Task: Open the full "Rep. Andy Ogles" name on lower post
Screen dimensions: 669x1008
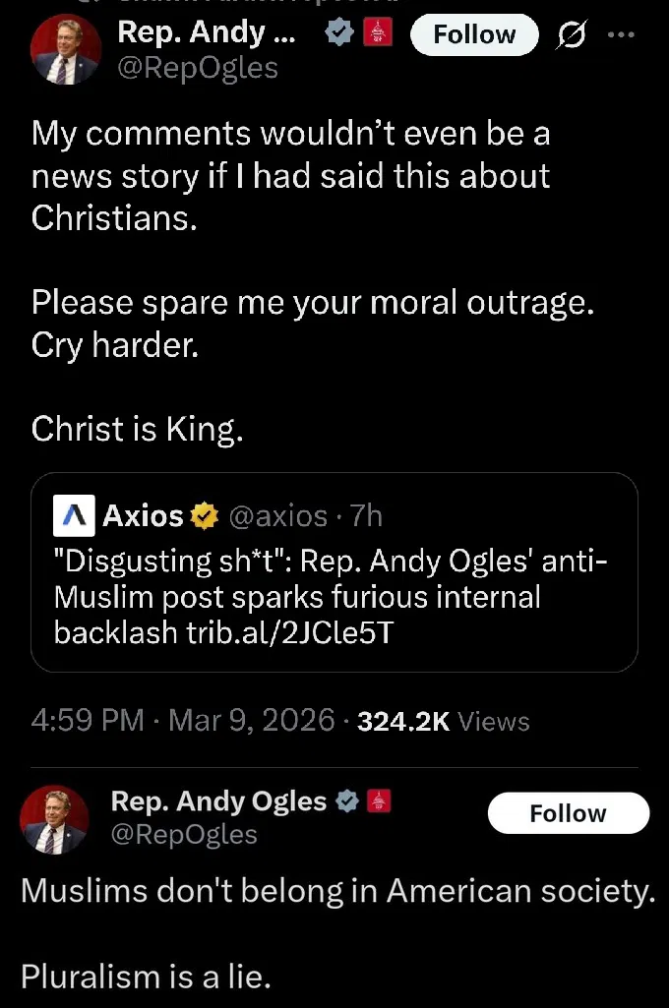Action: [x=218, y=801]
